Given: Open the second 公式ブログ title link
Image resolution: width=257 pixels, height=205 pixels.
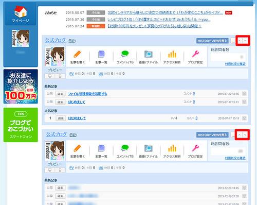Looking at the screenshot, I should [x=57, y=134].
